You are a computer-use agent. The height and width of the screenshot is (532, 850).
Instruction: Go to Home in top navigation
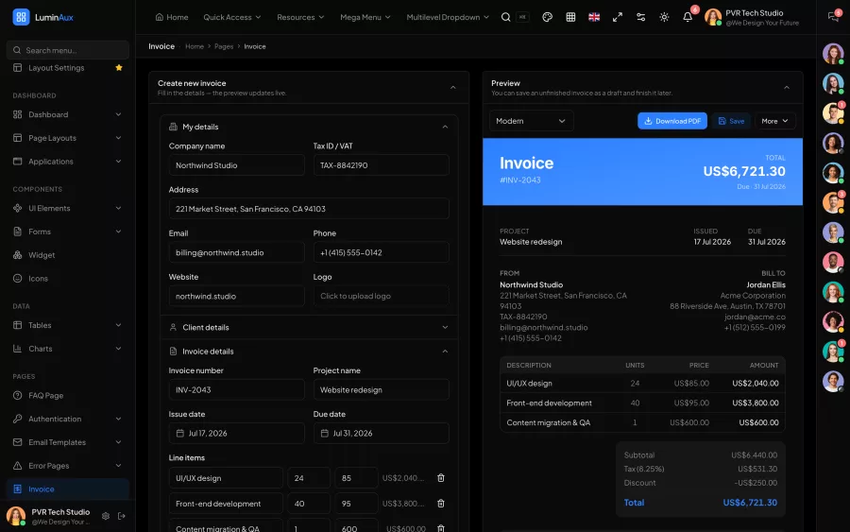tap(172, 17)
